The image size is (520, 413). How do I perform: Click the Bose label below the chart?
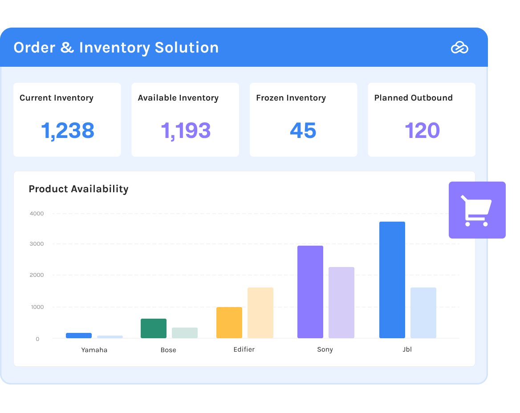pyautogui.click(x=168, y=350)
